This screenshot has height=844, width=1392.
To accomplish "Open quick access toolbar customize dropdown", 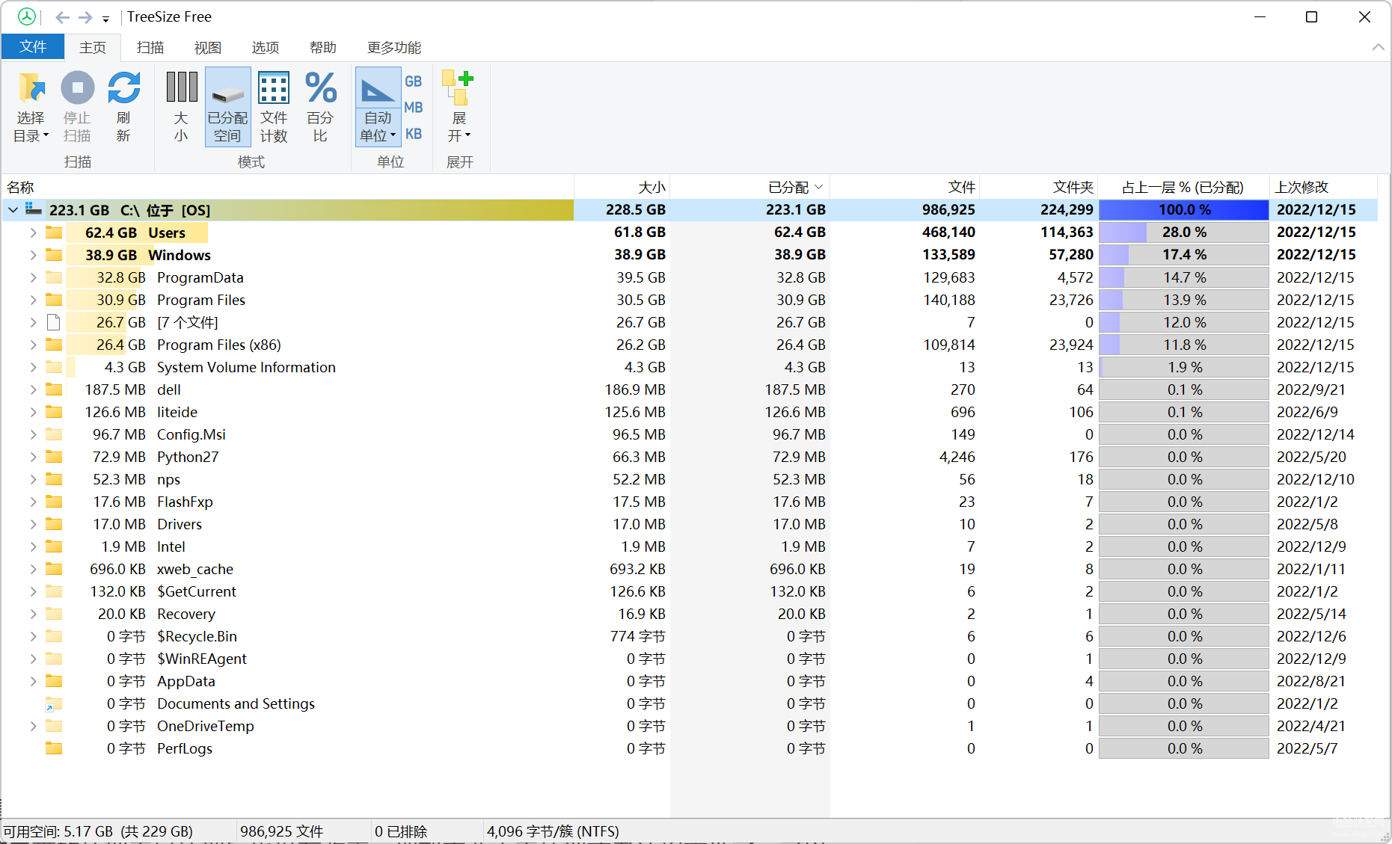I will (x=105, y=19).
